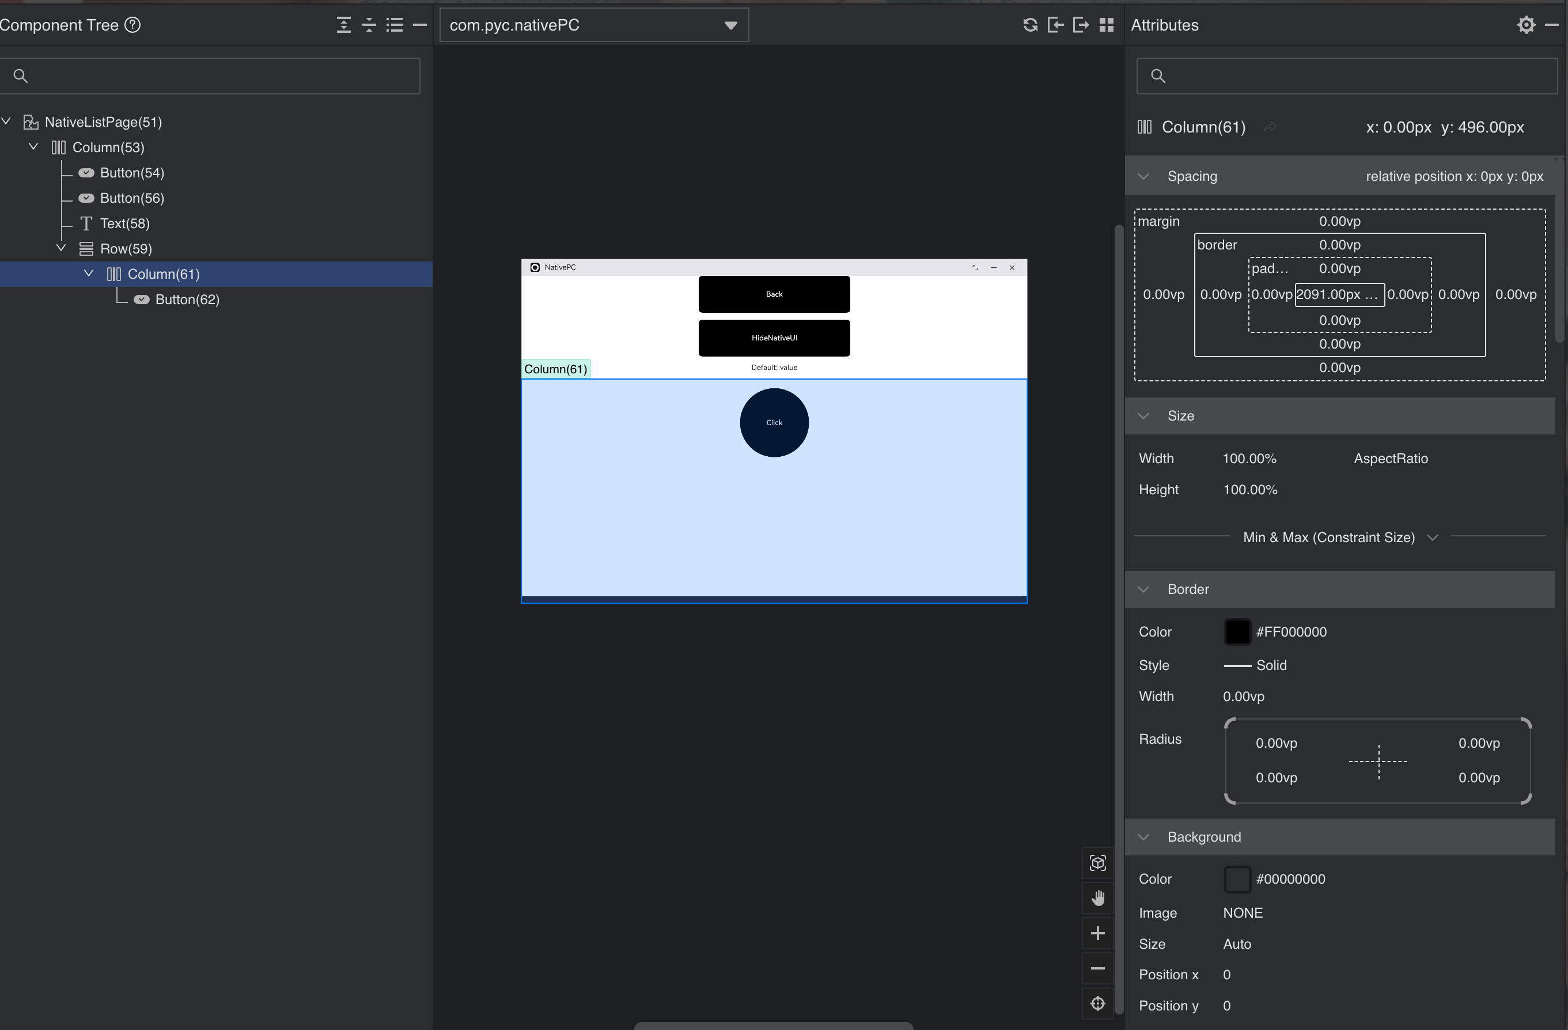Click the Component Tree help icon
Screen dimensions: 1568x1030
click(x=132, y=25)
